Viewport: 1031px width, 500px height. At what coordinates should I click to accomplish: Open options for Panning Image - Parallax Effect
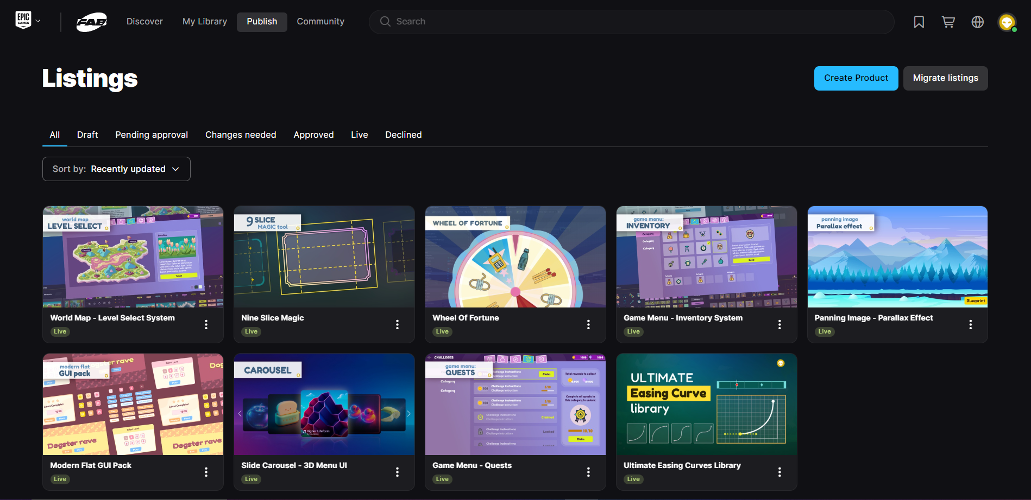[970, 324]
